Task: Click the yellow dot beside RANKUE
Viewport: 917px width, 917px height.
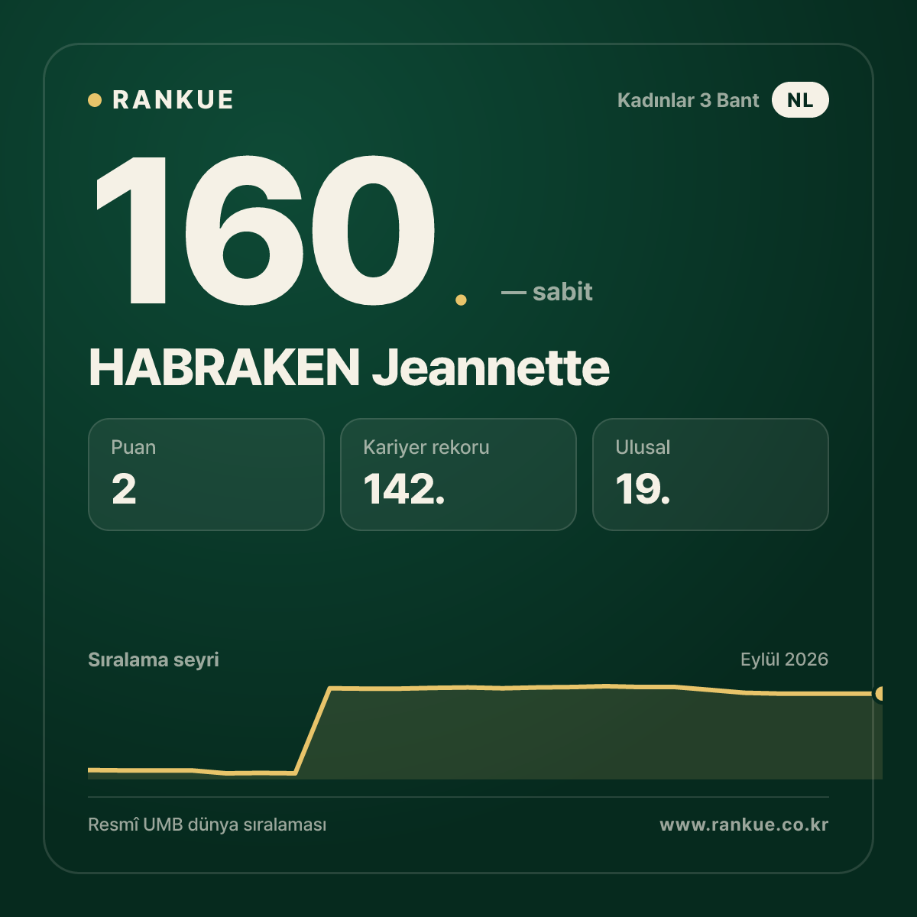Action: click(x=95, y=100)
